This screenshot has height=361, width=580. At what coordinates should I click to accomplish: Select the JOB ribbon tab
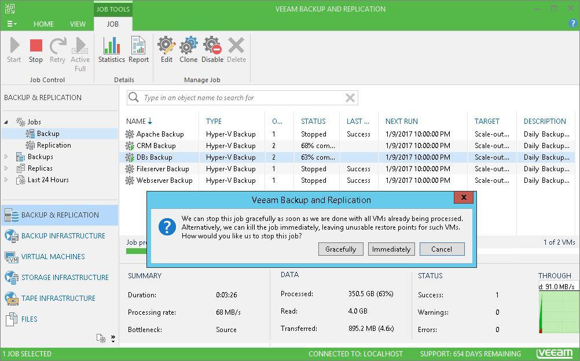coord(113,24)
